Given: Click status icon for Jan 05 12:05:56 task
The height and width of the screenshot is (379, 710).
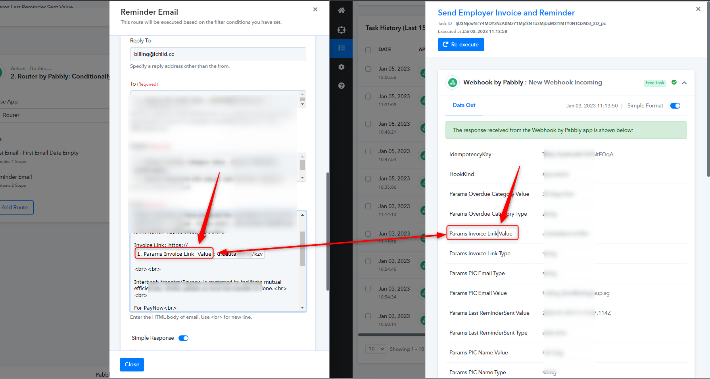Looking at the screenshot, I should pyautogui.click(x=423, y=73).
